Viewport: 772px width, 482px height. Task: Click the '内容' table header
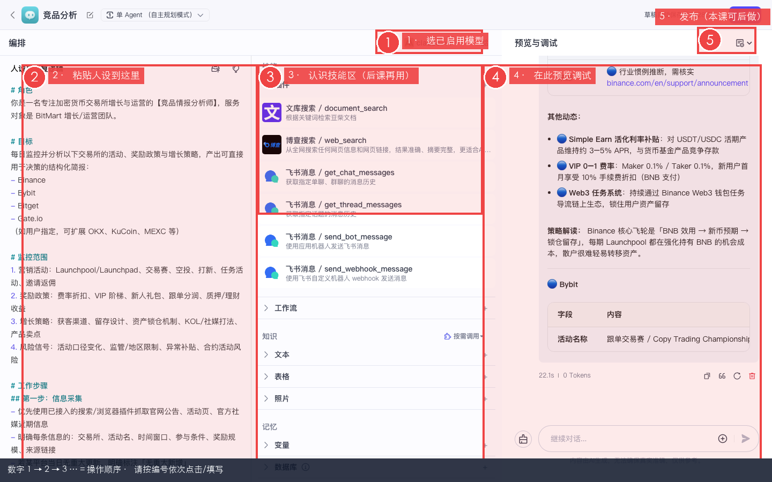click(614, 314)
